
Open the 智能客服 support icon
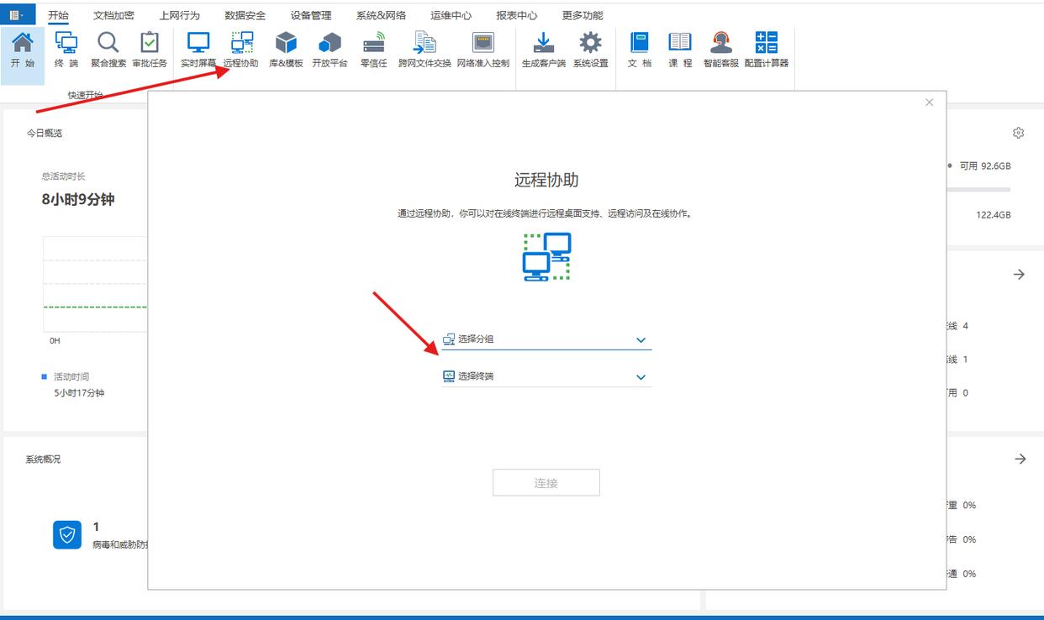721,50
